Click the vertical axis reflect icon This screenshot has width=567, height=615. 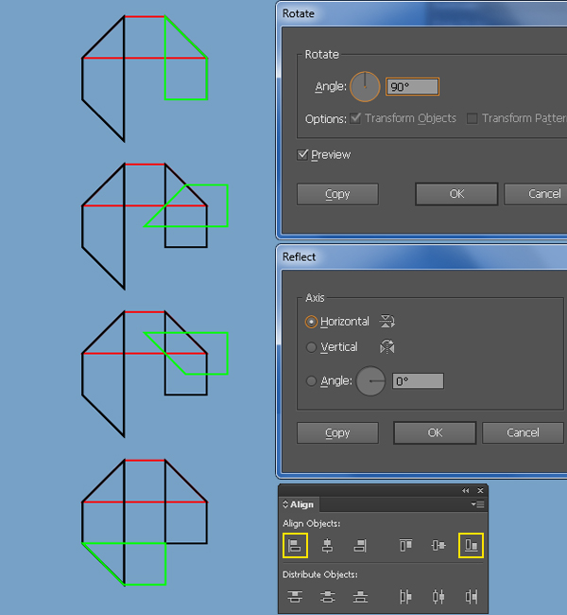click(387, 346)
